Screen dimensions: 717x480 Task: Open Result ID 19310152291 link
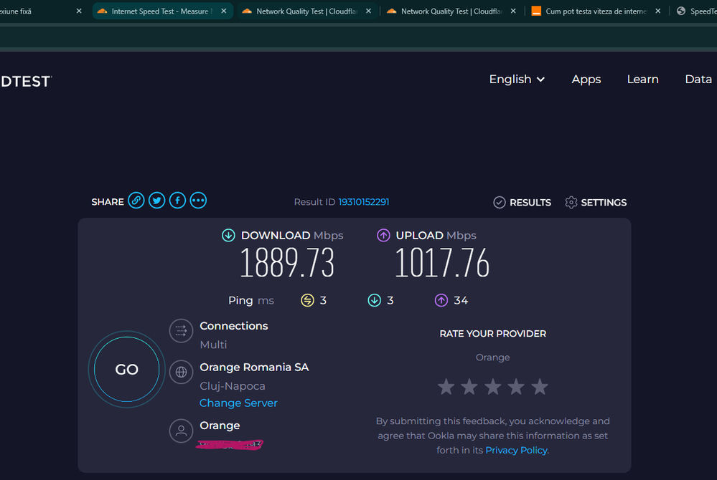364,202
